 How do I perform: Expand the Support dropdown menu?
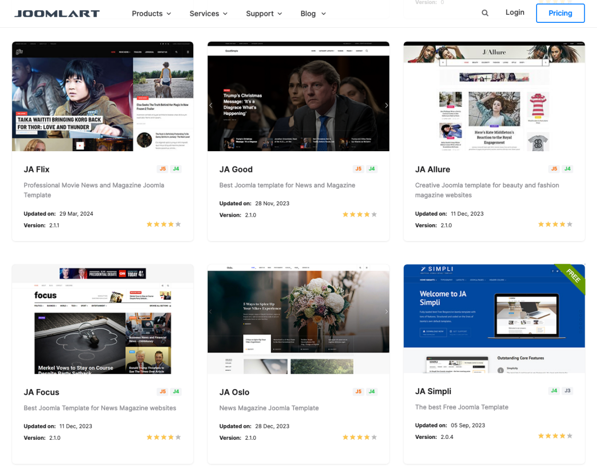pyautogui.click(x=264, y=13)
